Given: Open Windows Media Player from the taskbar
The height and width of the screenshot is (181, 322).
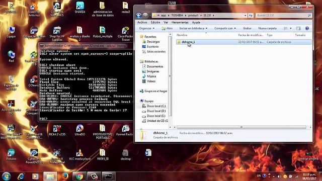Looking at the screenshot, I should coord(35,176).
